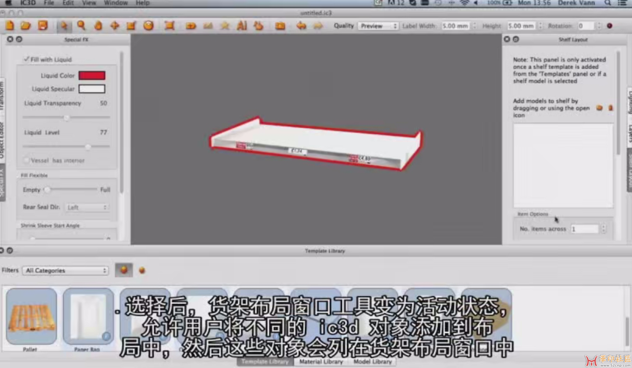The height and width of the screenshot is (368, 632).
Task: Switch to the Material Library tab
Action: pos(321,362)
